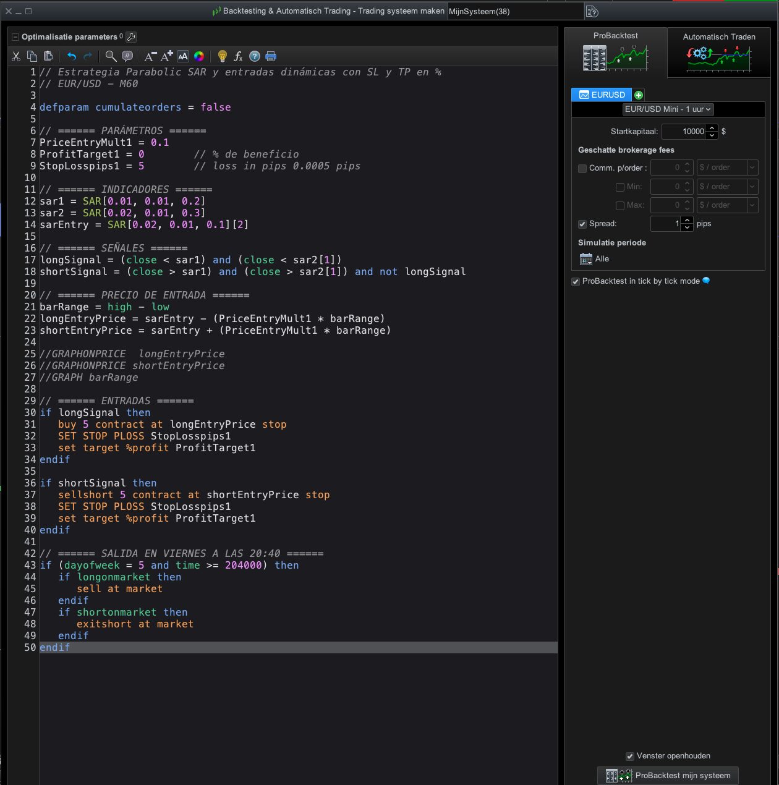Screen dimensions: 779x785
Task: Enable the Comm. p/order checkbox
Action: click(582, 168)
